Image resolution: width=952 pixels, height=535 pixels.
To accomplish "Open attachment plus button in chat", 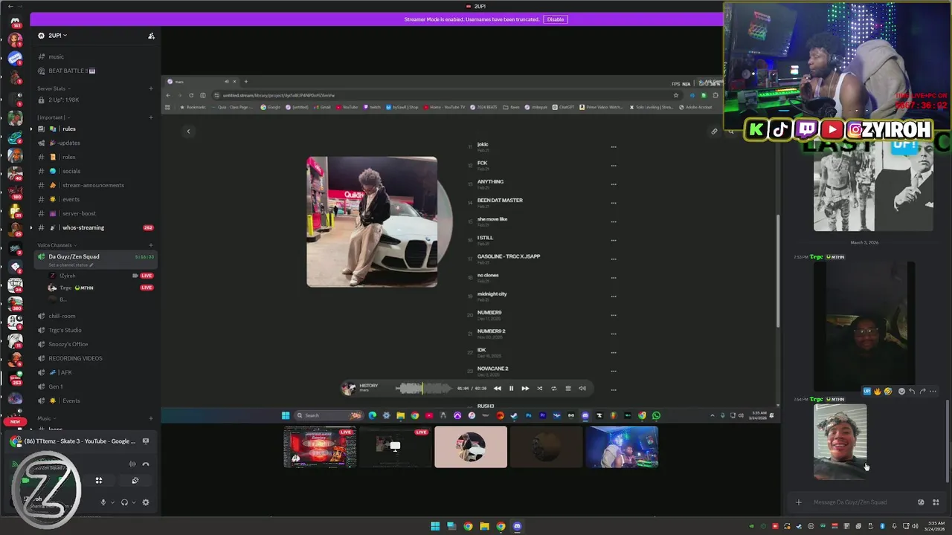I will pos(798,502).
